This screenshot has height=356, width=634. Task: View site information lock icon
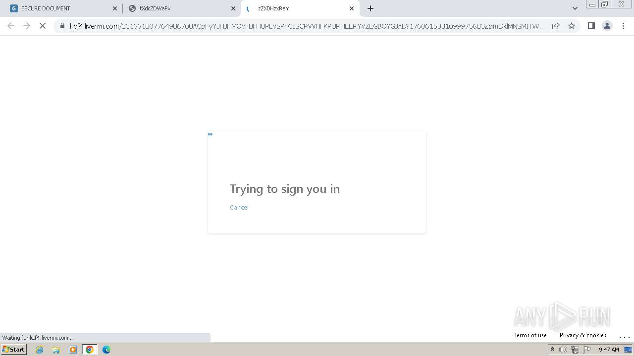pos(62,26)
